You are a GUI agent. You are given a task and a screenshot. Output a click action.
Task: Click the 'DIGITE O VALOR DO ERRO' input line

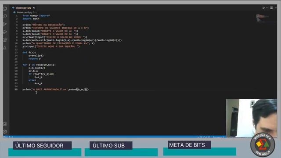click(x=55, y=37)
